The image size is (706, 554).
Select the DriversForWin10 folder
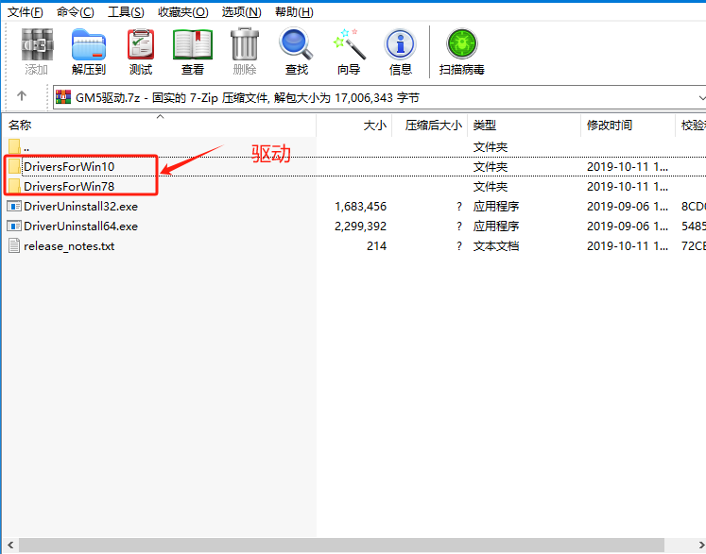[x=69, y=166]
